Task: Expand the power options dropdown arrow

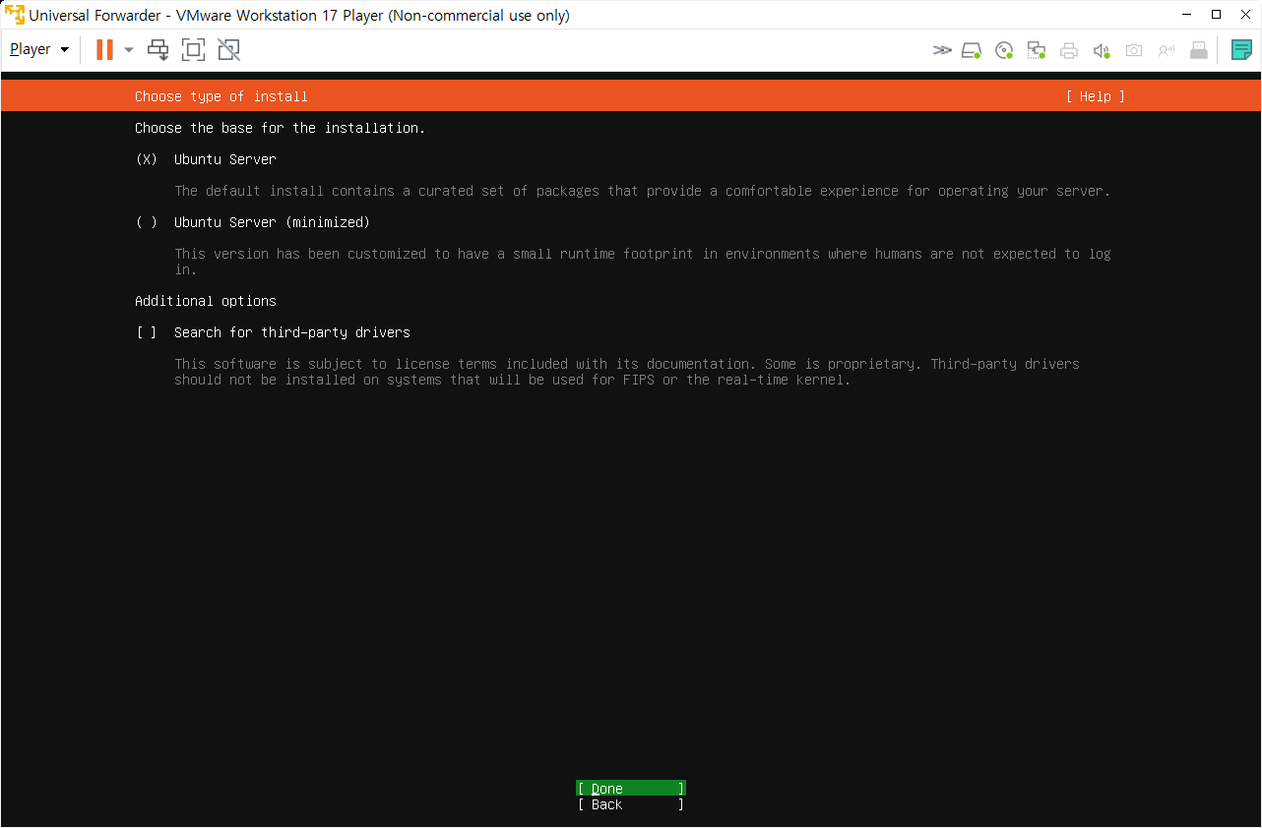Action: [129, 49]
